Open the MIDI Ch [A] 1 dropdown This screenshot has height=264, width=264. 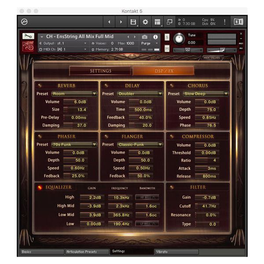(x=63, y=49)
